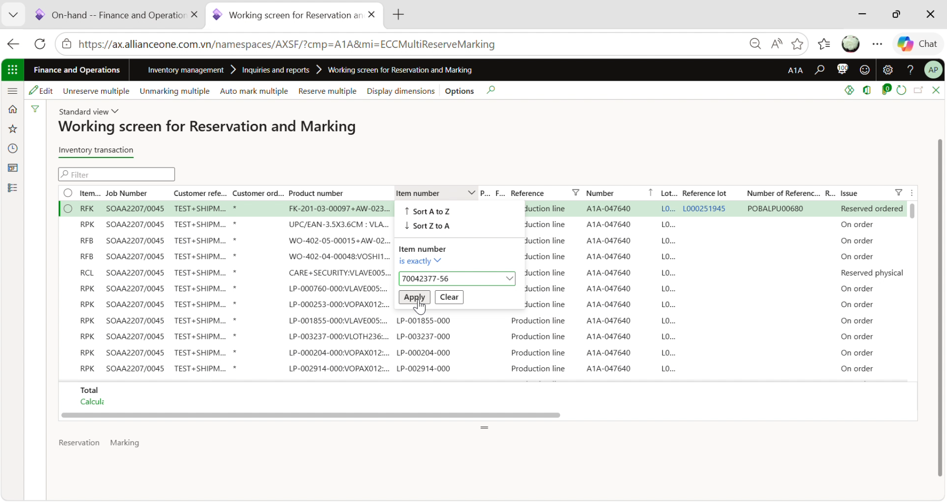Close the Reservation and Marking form

tap(936, 90)
